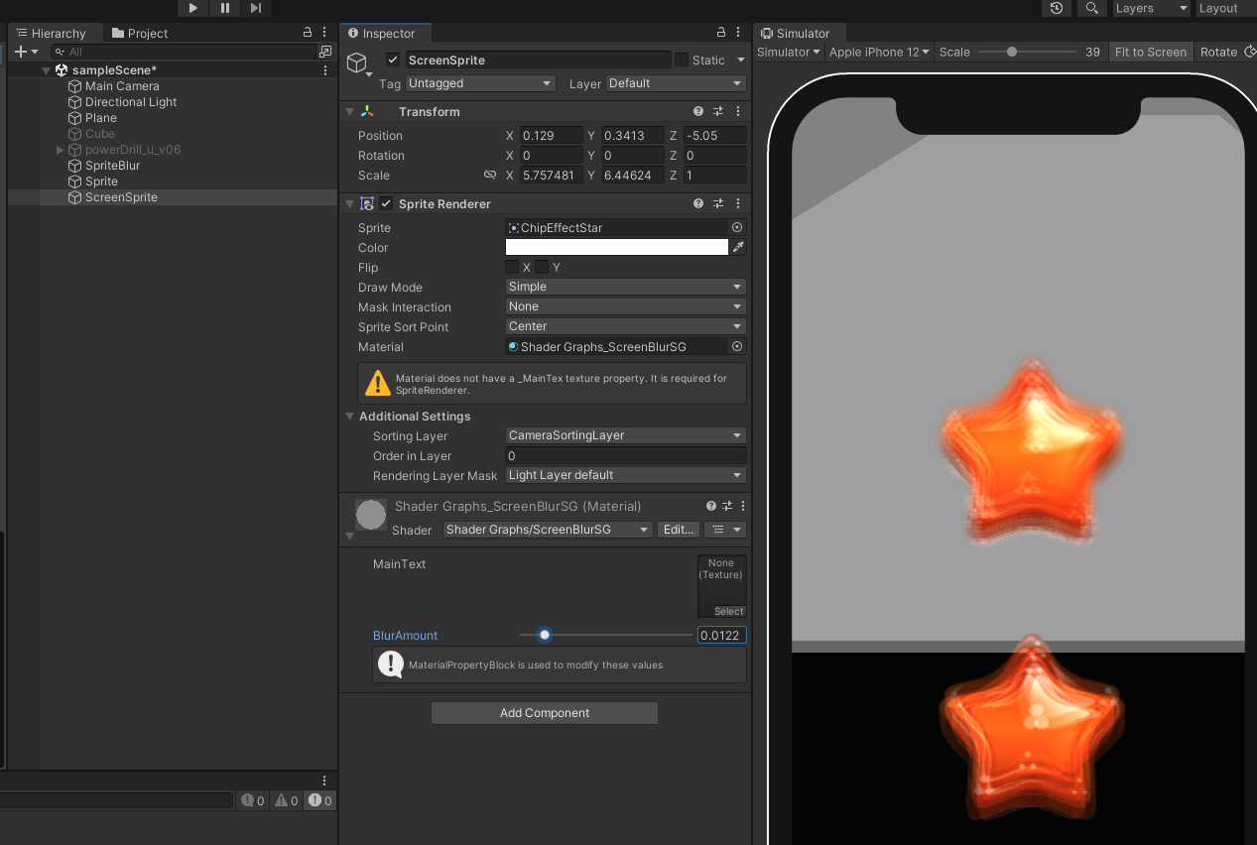The image size is (1257, 845).
Task: Select SpriteBlur in the Hierarchy
Action: (112, 166)
